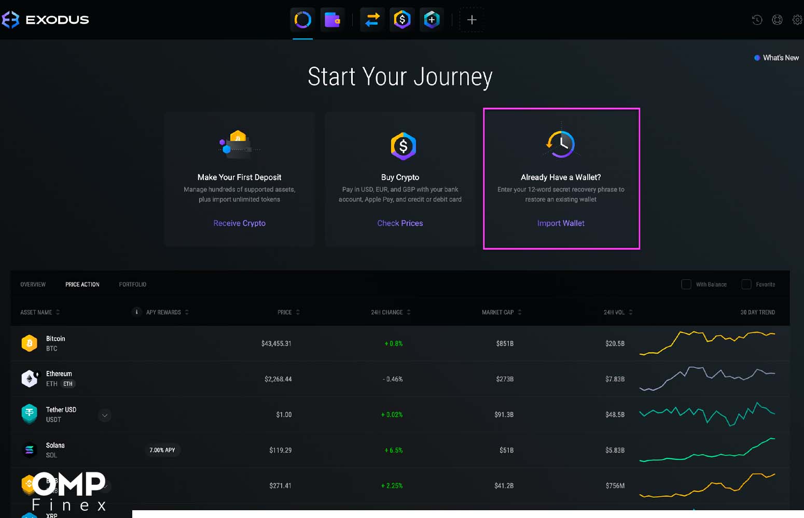Image resolution: width=804 pixels, height=518 pixels.
Task: Switch to the Overview tab
Action: tap(33, 284)
